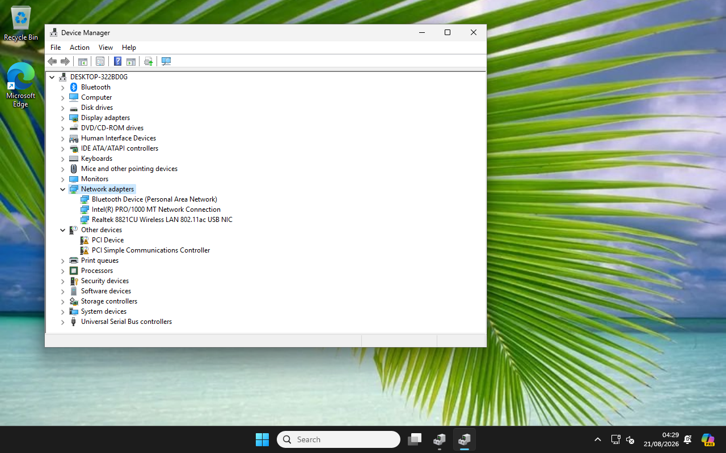The height and width of the screenshot is (453, 726).
Task: Select Intel(R) PRO/1000 MT Network Connection
Action: (x=156, y=210)
